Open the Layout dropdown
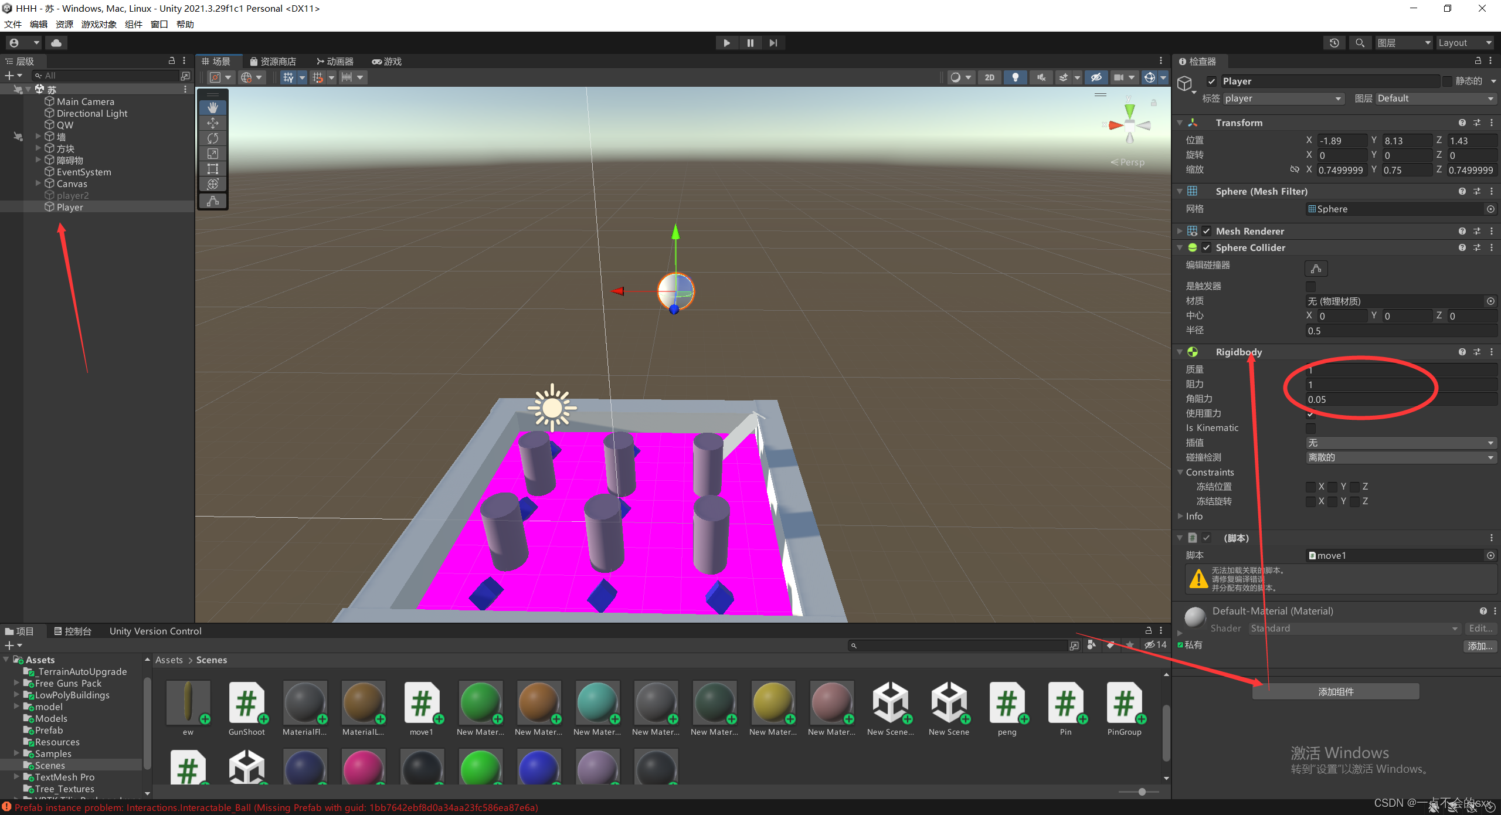Screen dimensions: 1501x815 point(1465,42)
